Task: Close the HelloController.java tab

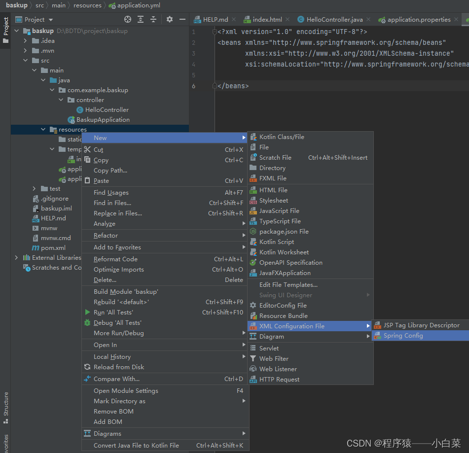Action: 368,19
